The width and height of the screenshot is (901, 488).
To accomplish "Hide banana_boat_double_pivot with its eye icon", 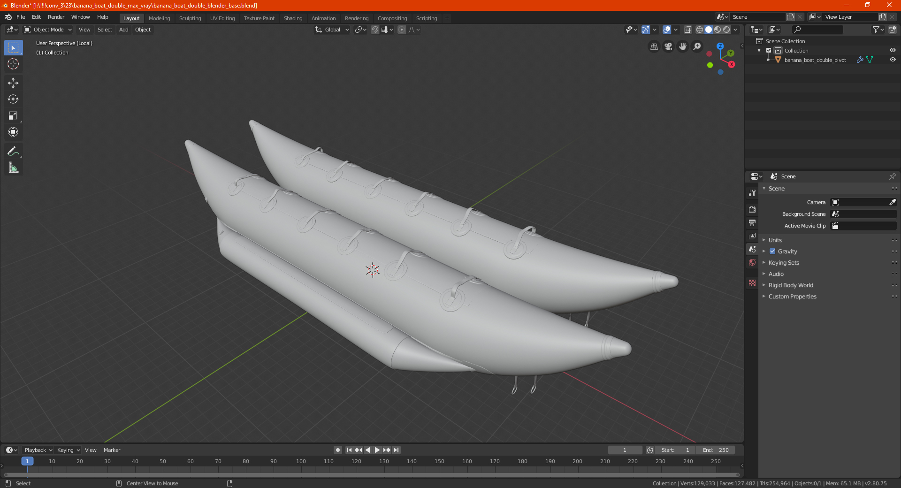I will (893, 60).
